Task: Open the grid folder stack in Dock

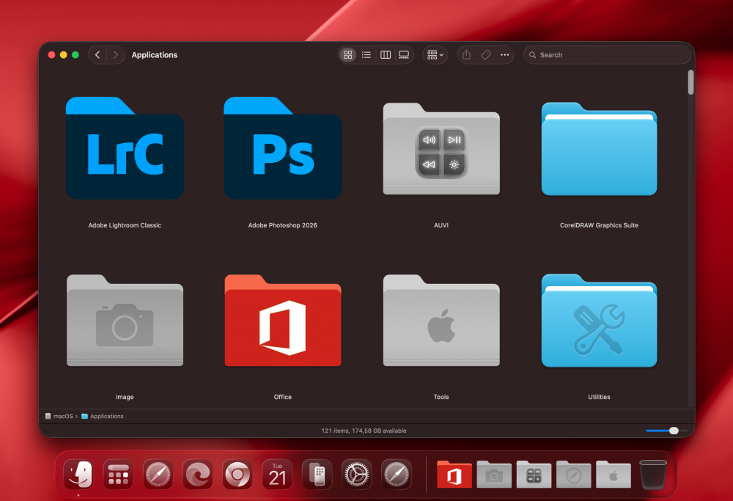Action: pyautogui.click(x=534, y=475)
